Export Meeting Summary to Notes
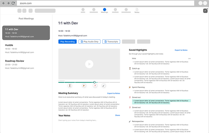 tap(114, 93)
